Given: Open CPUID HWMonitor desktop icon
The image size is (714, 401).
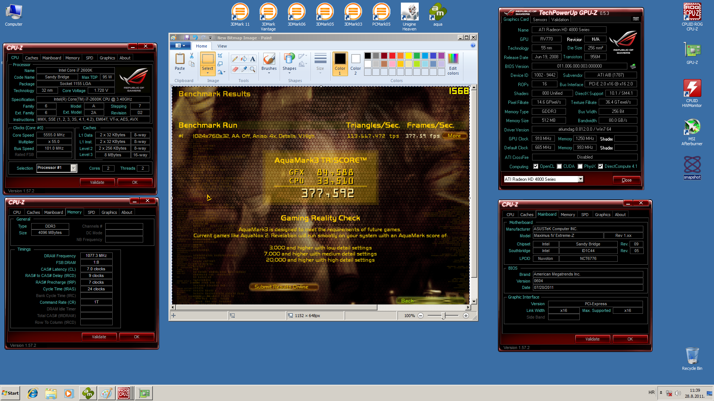Looking at the screenshot, I should (x=692, y=94).
